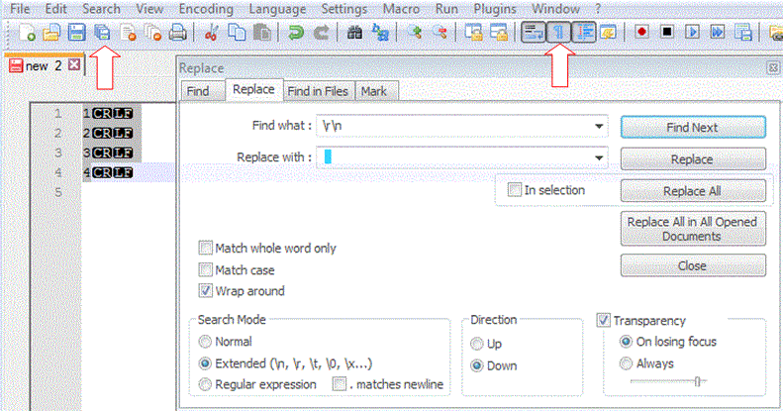Close the current document toolbar icon
This screenshot has width=783, height=411.
click(128, 33)
